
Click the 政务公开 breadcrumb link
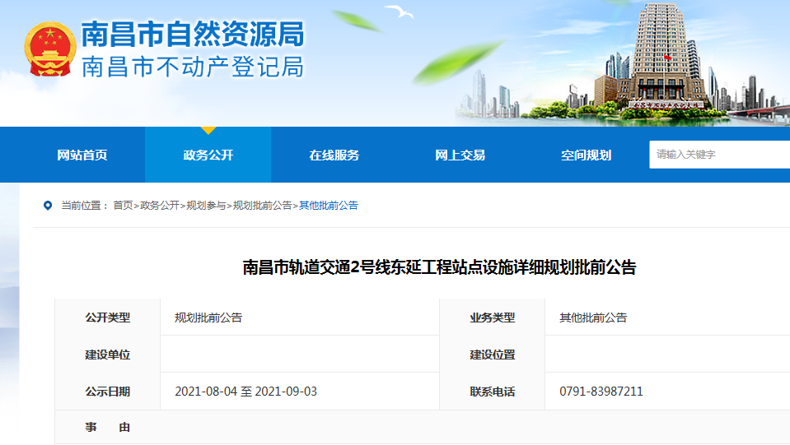pyautogui.click(x=160, y=206)
